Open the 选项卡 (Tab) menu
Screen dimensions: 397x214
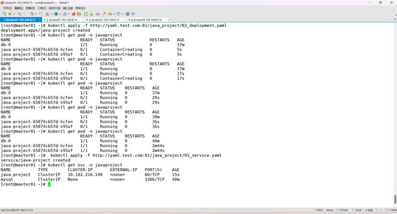54,8
